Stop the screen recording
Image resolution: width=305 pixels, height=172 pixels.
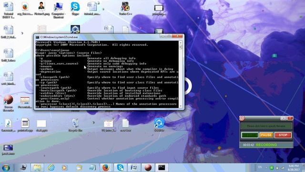[283, 135]
